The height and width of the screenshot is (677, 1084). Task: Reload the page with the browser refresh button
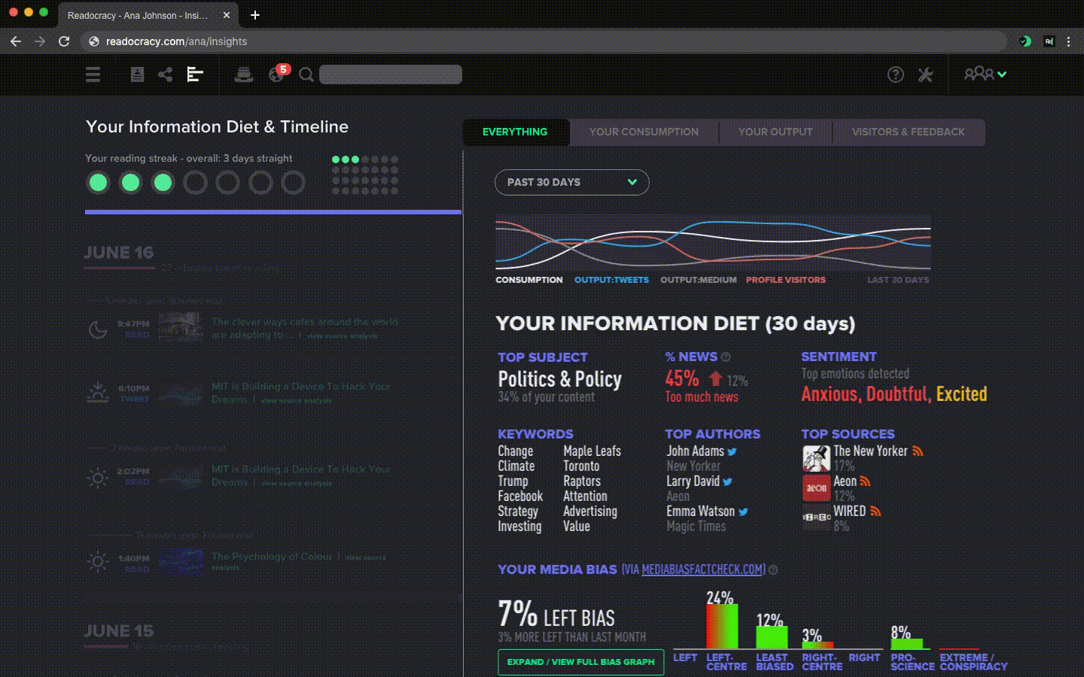[x=64, y=41]
